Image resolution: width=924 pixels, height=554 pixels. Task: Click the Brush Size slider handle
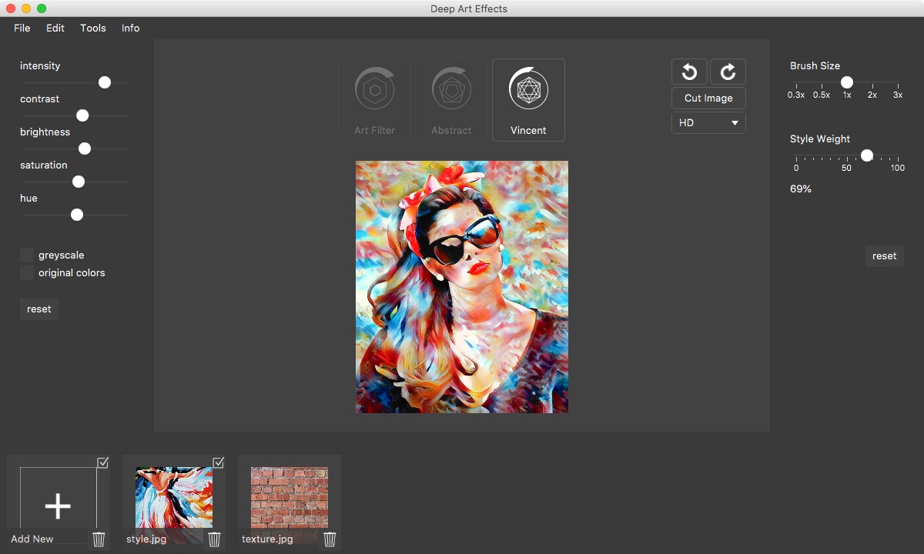pyautogui.click(x=847, y=82)
